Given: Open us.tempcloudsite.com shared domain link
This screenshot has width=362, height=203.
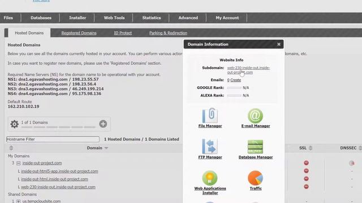Looking at the screenshot, I should pyautogui.click(x=41, y=201).
